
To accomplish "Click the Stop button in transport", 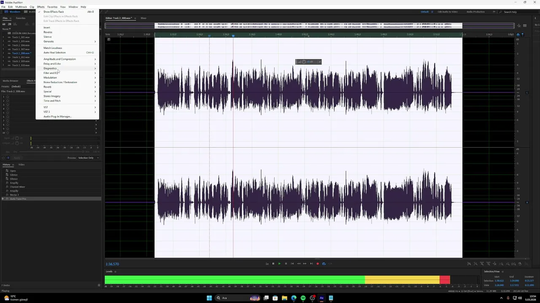I will click(273, 264).
